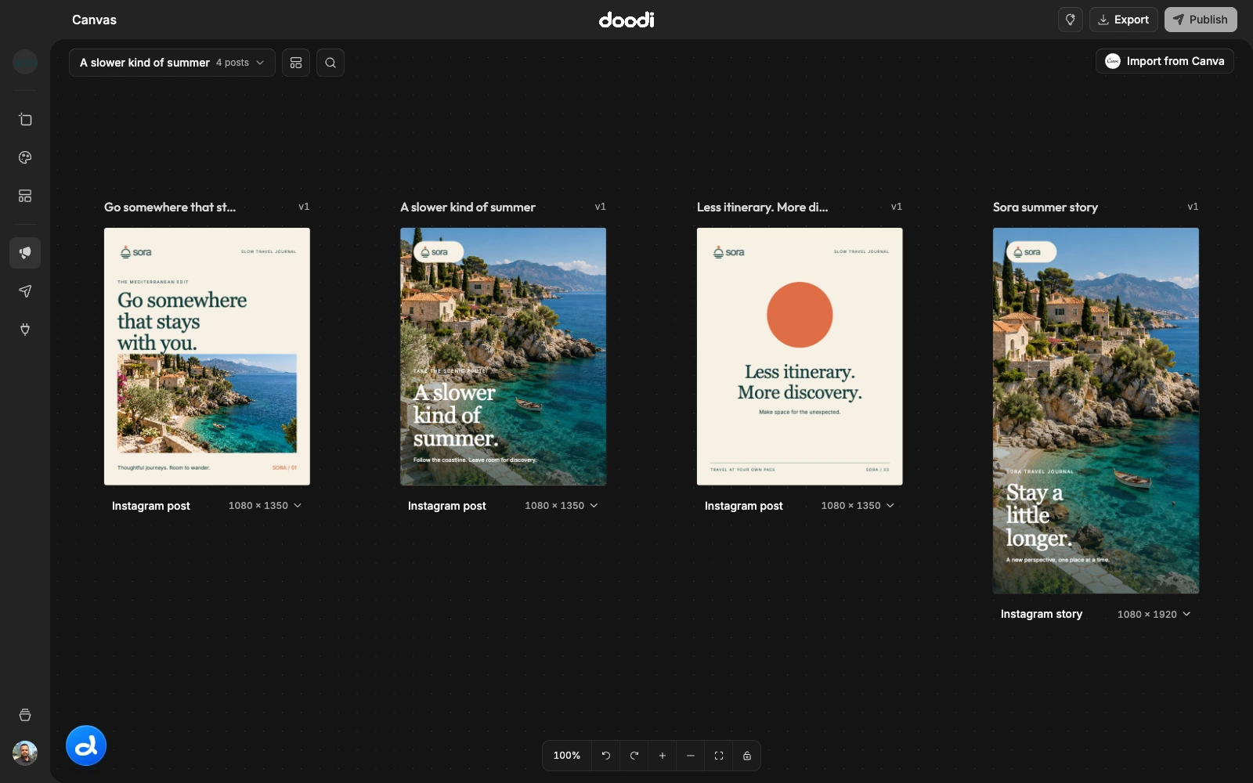This screenshot has width=1253, height=783.
Task: Zoom in with the plus icon
Action: (x=663, y=756)
